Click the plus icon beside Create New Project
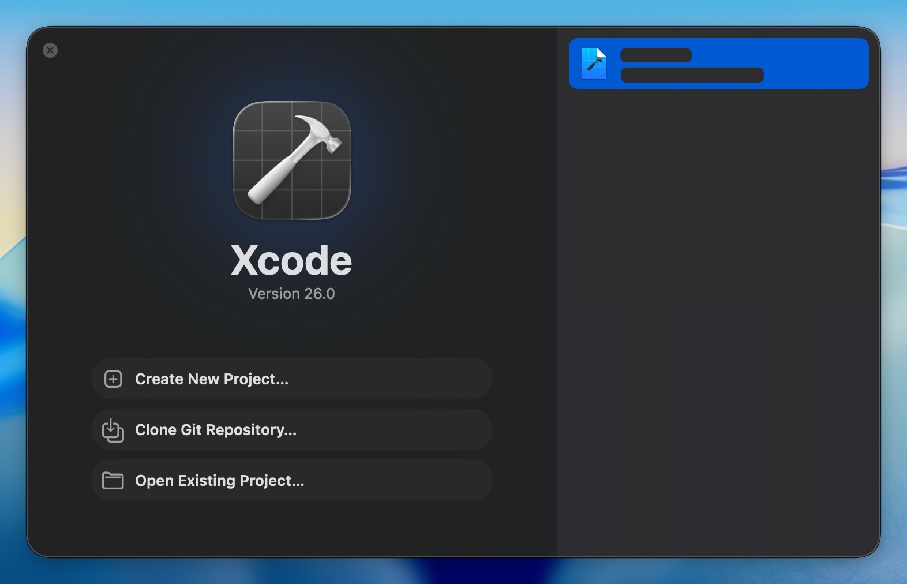 pyautogui.click(x=113, y=379)
